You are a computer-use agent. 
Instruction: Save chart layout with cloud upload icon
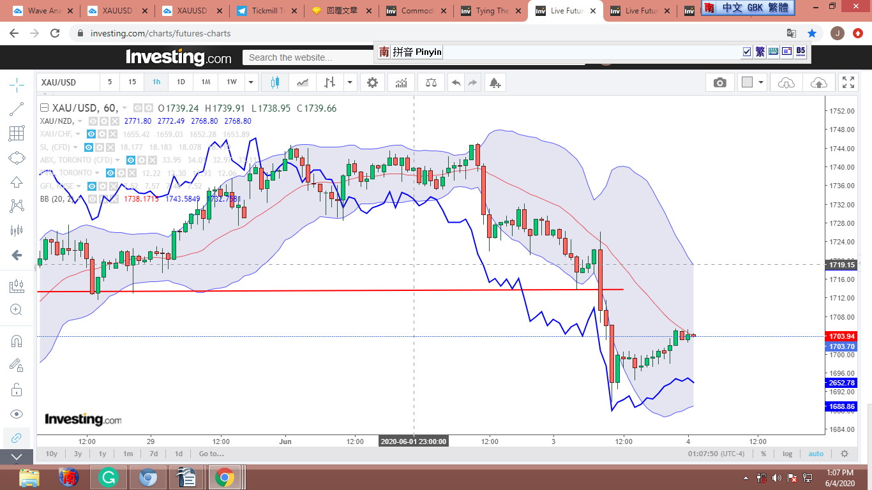(818, 82)
